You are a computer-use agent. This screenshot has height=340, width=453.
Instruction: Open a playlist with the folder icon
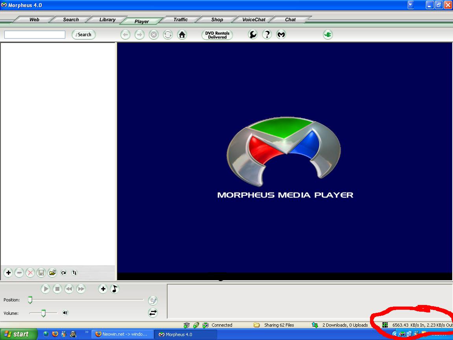coord(52,273)
